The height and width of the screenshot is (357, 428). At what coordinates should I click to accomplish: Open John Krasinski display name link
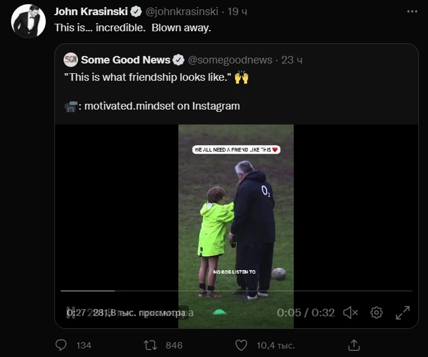(x=91, y=11)
